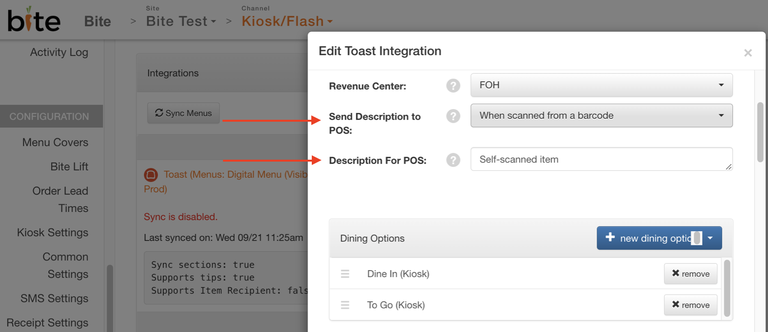Open the Revenue Center FOH dropdown
Image resolution: width=768 pixels, height=332 pixels.
coord(602,85)
